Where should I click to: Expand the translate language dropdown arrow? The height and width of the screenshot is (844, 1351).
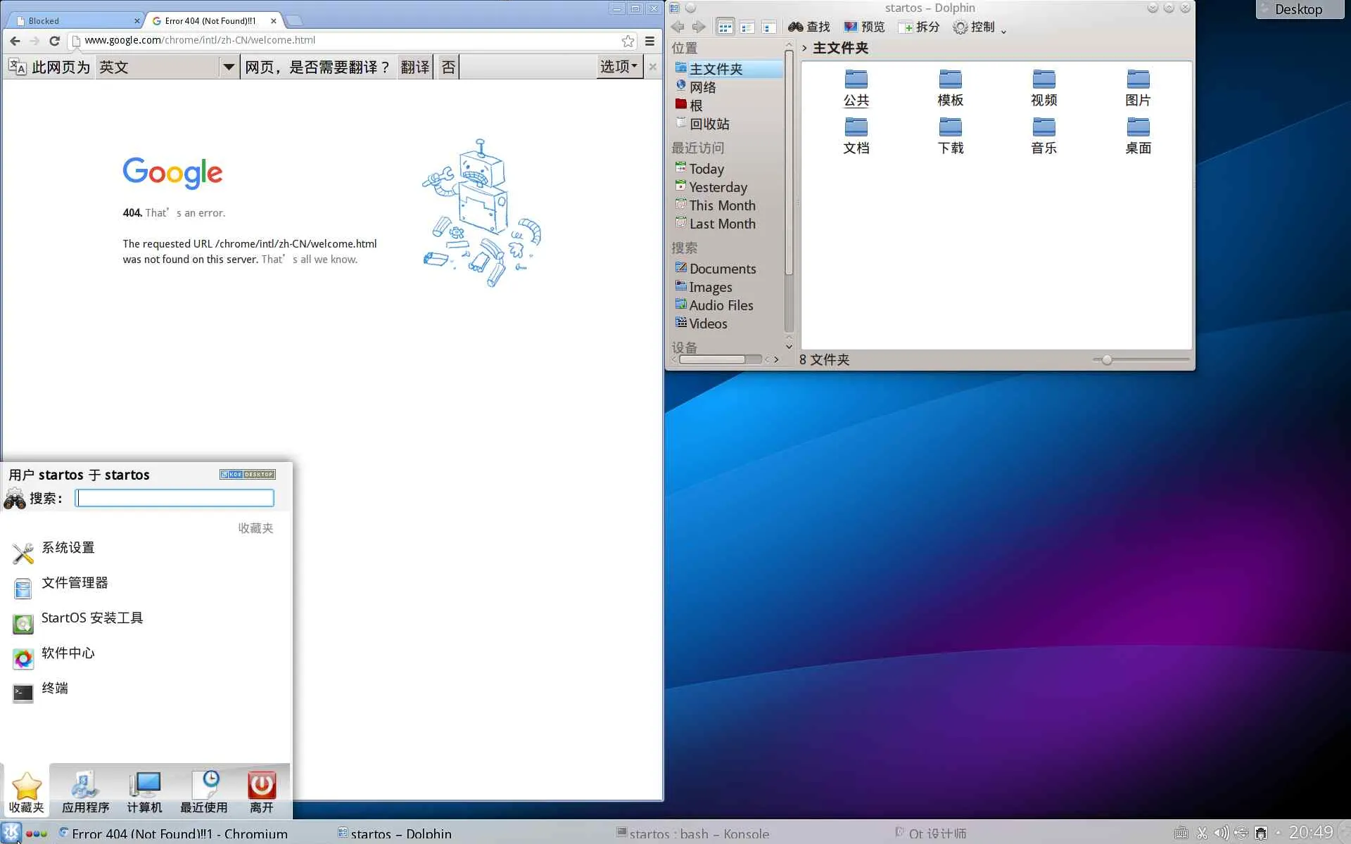click(228, 67)
